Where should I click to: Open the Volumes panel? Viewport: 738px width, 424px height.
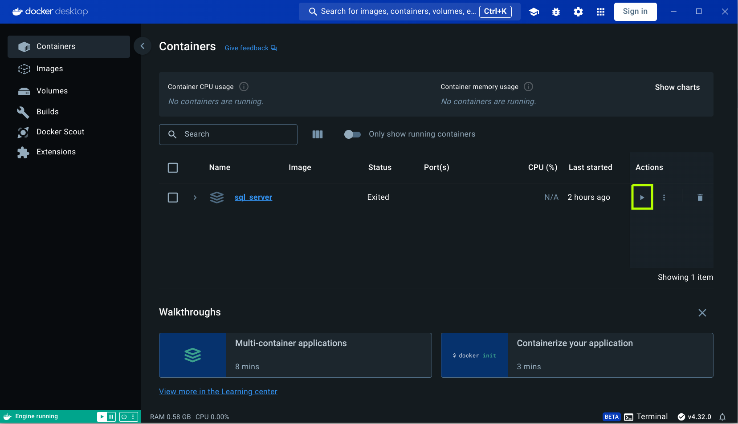point(52,91)
